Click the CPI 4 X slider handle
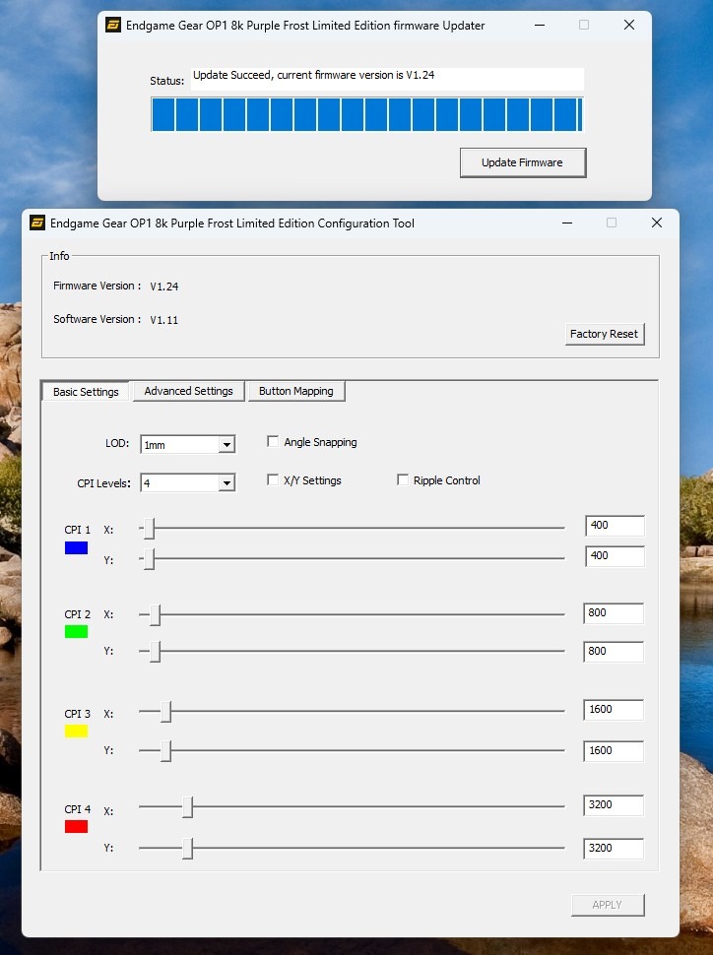 point(188,807)
